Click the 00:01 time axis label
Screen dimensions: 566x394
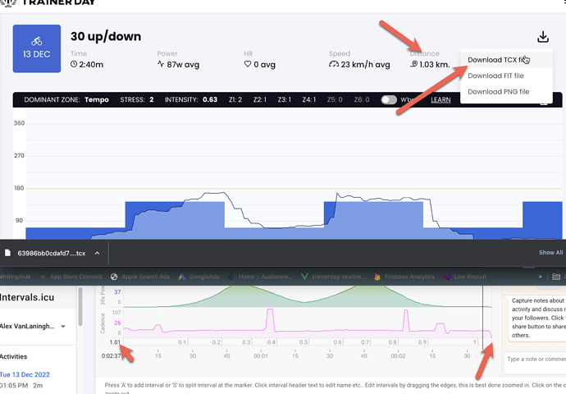(261, 356)
